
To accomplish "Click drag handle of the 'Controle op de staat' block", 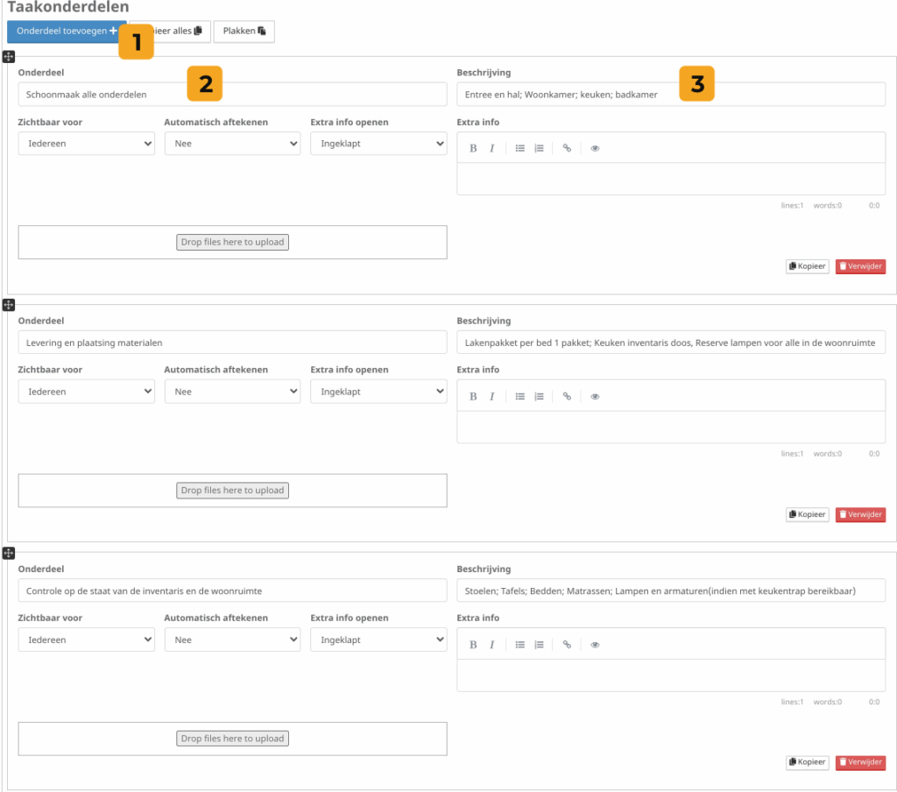I will click(x=9, y=553).
